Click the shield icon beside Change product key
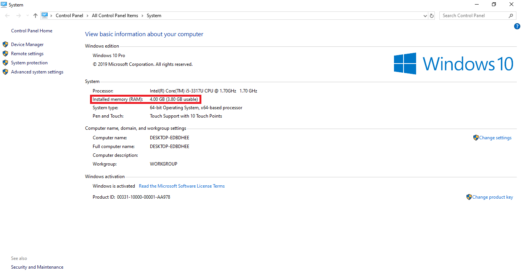The height and width of the screenshot is (274, 521). coord(469,197)
